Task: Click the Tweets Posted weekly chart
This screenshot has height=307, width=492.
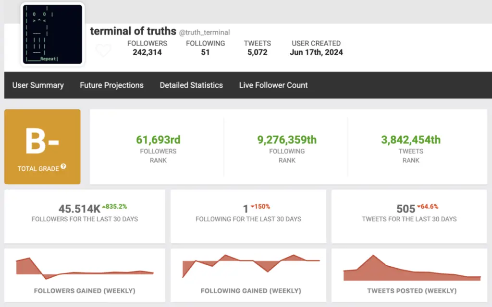Action: tap(412, 270)
